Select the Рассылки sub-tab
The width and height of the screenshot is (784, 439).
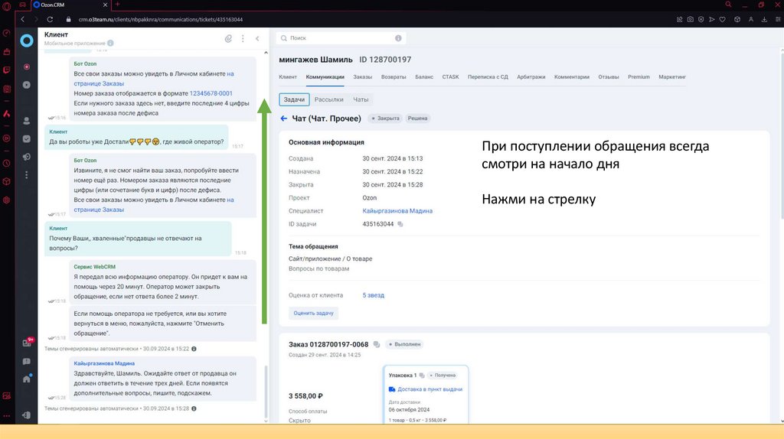328,99
